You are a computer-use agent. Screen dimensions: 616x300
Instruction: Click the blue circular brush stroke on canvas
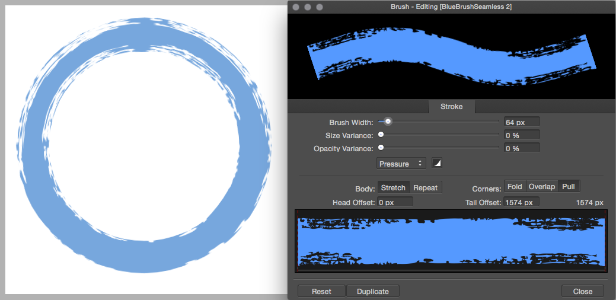[145, 145]
